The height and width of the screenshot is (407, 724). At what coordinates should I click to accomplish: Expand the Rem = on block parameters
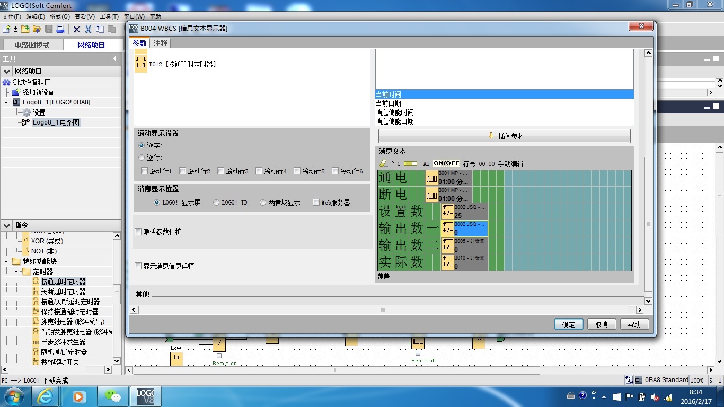219,356
